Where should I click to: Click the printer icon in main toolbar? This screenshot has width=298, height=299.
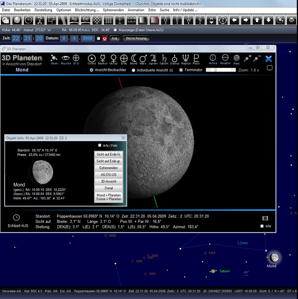click(x=291, y=20)
